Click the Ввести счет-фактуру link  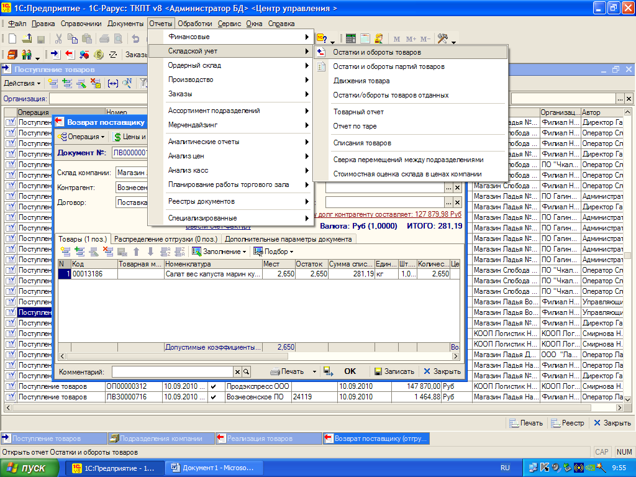pos(218,226)
